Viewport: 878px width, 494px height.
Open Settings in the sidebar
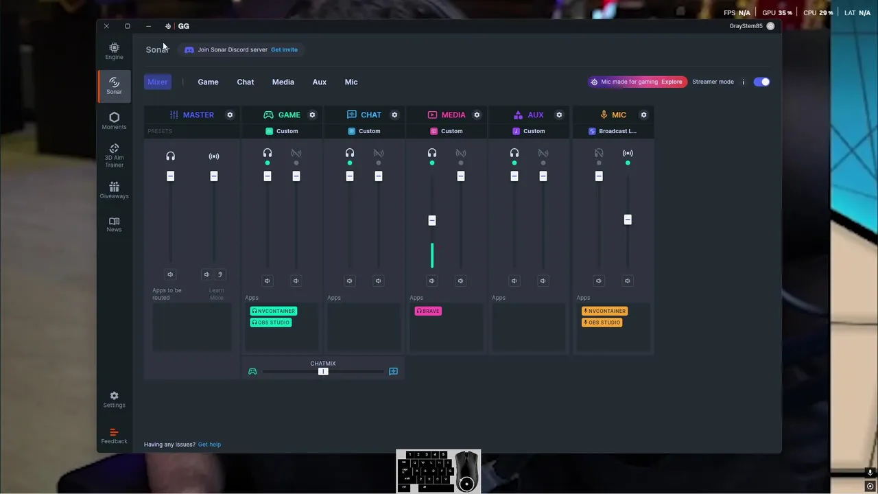[114, 399]
